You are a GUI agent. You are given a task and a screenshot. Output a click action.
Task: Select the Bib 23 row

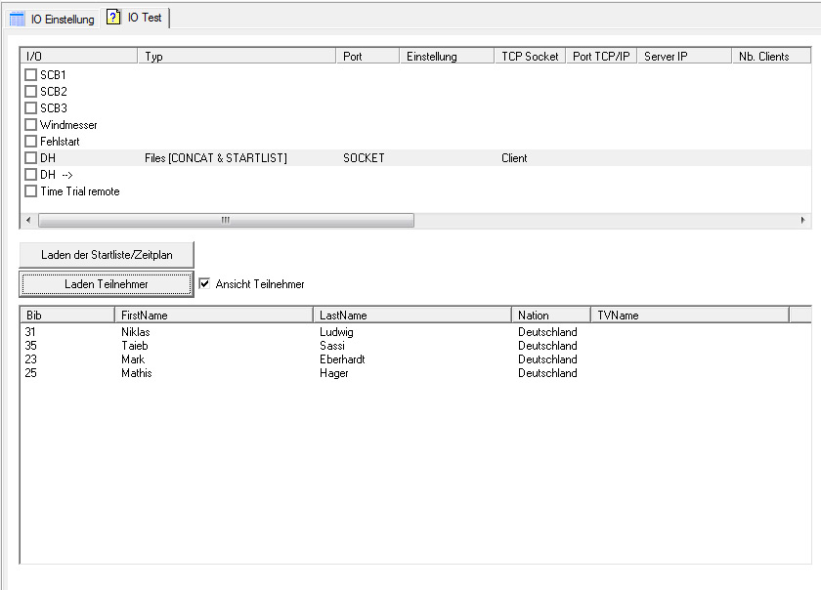[x=415, y=359]
